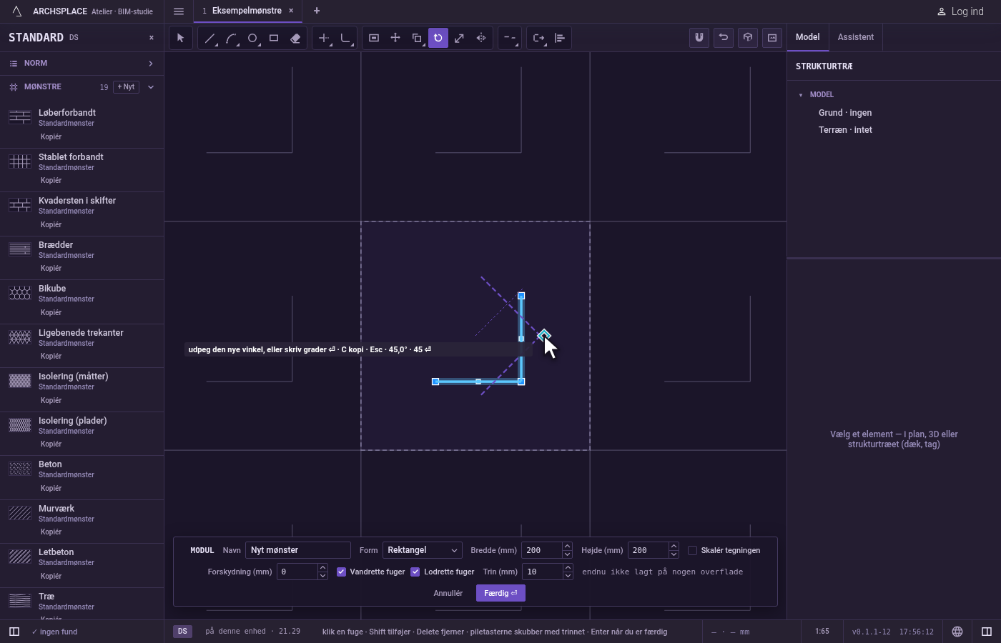Select the Copy/duplicate tool
Image resolution: width=1001 pixels, height=643 pixels.
click(x=417, y=38)
